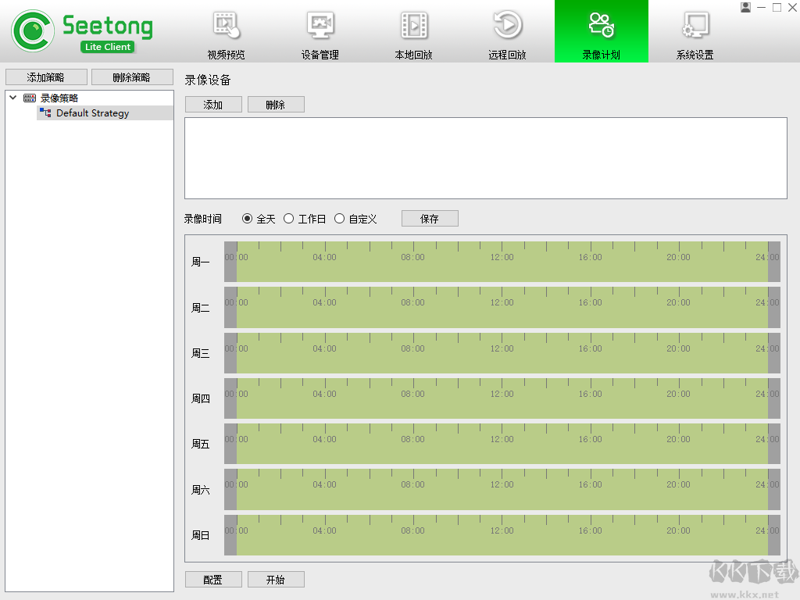
Task: Save the schedule with the 保存 button
Action: [x=430, y=218]
